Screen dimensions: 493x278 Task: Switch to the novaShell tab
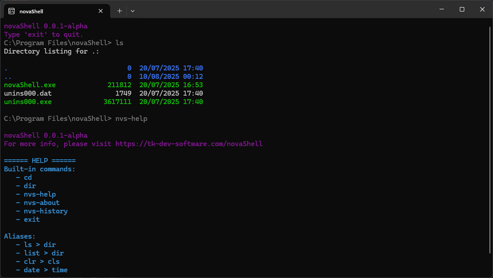53,11
